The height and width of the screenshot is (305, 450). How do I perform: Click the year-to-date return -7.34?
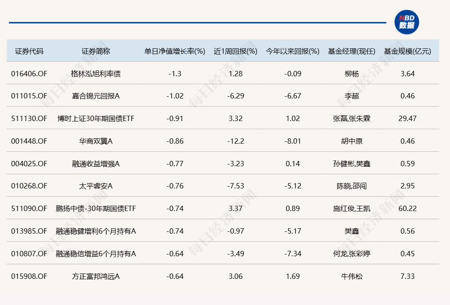coord(293,254)
